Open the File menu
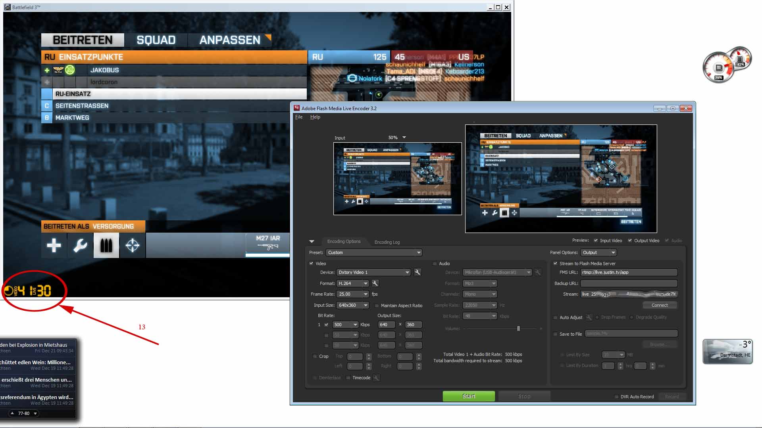Screen dimensions: 762x428 pyautogui.click(x=298, y=117)
